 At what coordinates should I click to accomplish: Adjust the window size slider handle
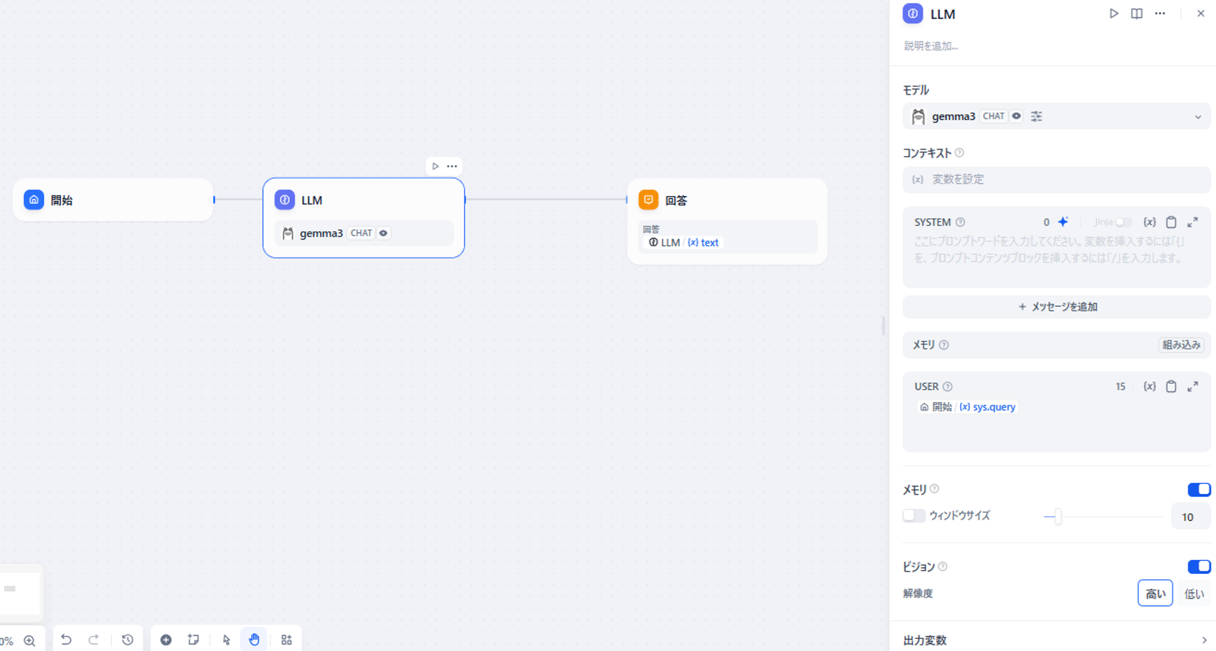pos(1058,517)
